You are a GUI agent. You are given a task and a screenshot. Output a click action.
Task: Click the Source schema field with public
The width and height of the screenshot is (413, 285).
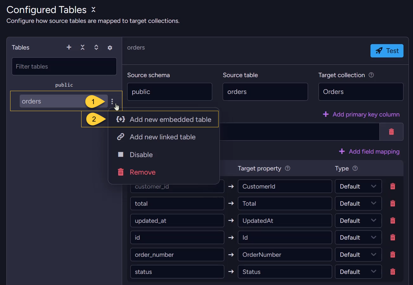tap(170, 92)
